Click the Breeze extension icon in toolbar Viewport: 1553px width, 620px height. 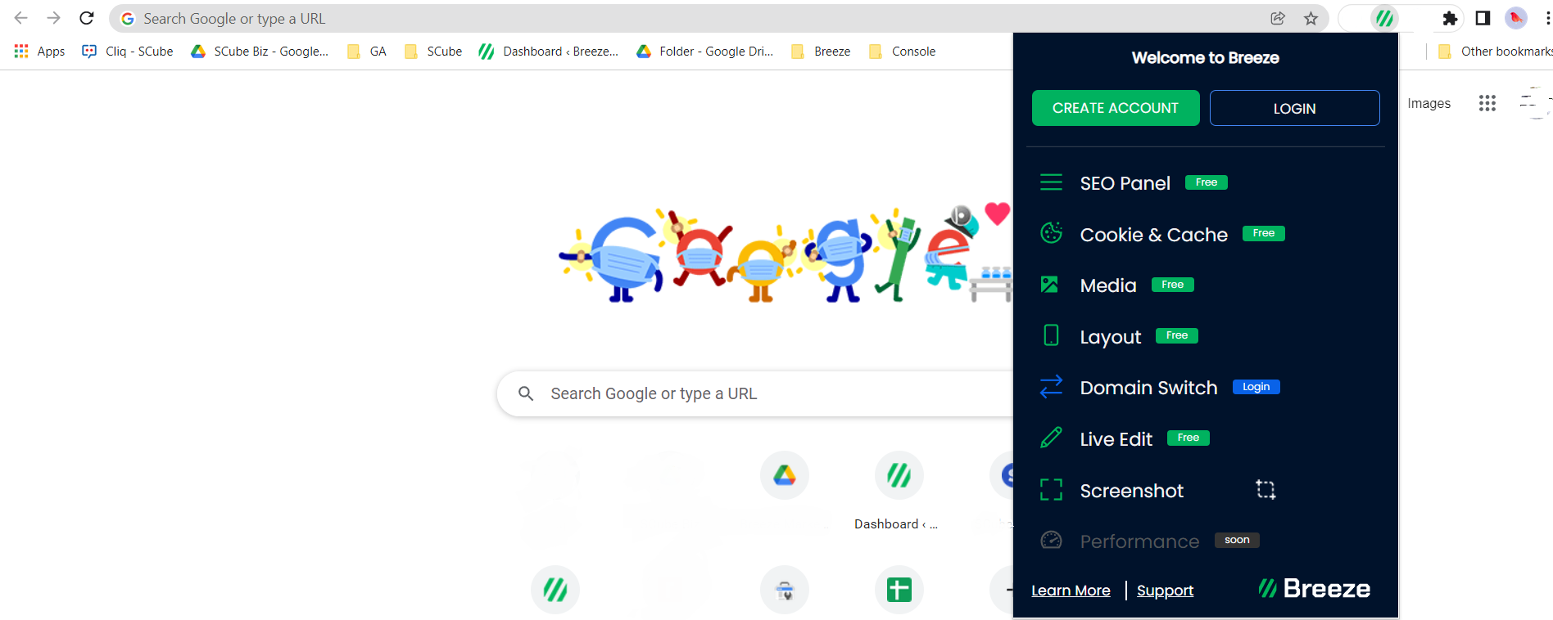click(1385, 18)
